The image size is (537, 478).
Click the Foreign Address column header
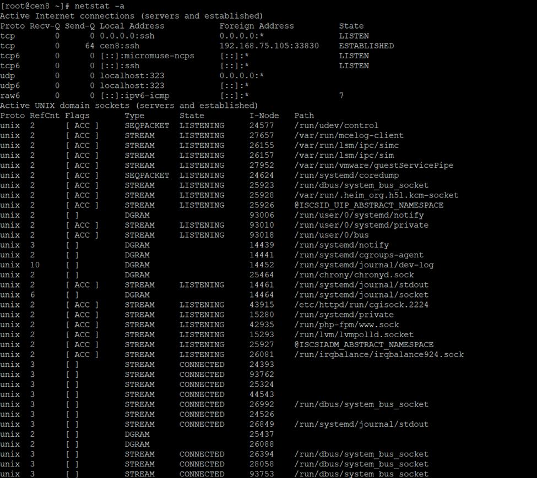click(257, 26)
